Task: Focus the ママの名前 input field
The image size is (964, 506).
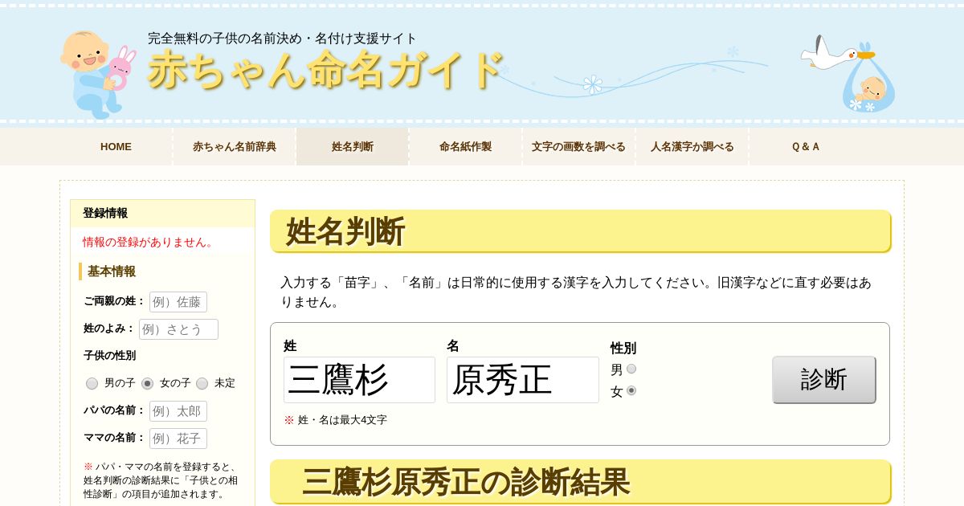Action: point(178,439)
